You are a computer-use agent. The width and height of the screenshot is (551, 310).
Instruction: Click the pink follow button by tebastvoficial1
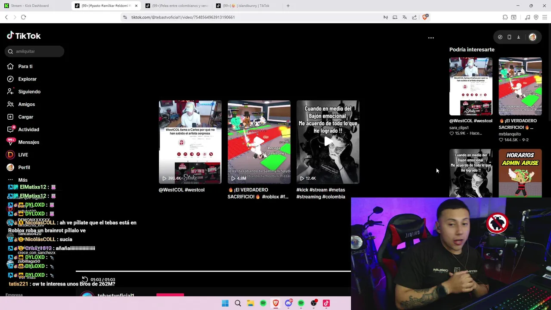170,295
